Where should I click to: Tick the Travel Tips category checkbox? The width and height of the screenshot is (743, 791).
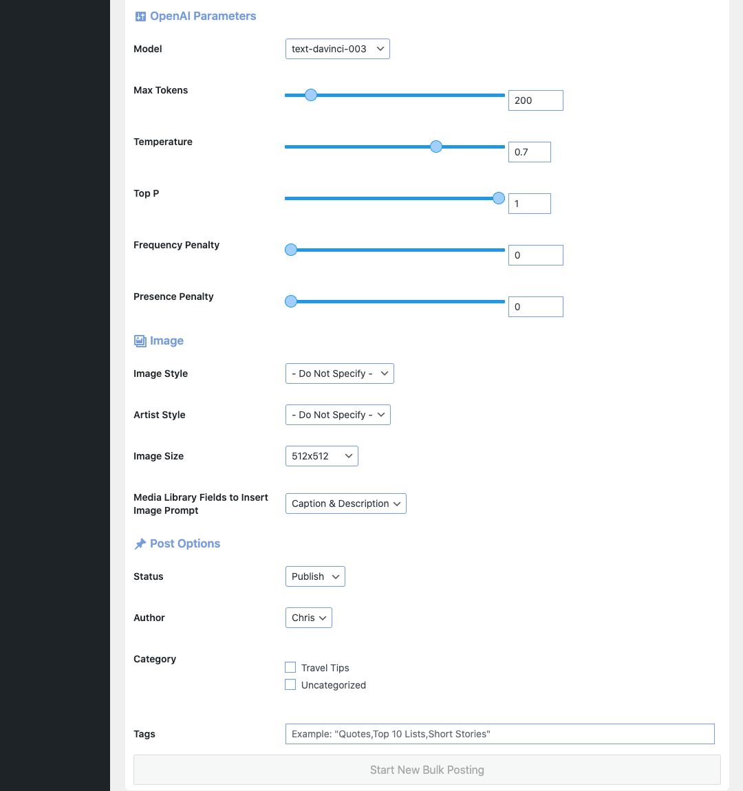click(290, 667)
